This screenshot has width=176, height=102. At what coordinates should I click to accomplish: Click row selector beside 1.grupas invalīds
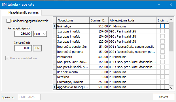(55, 31)
